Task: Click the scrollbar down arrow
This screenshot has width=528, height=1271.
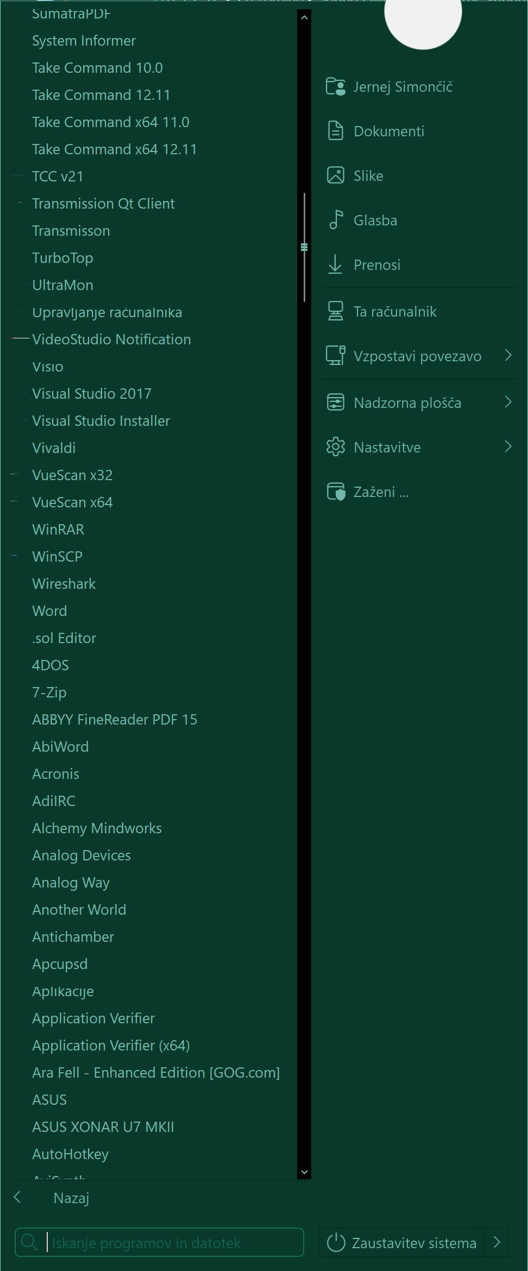Action: (x=304, y=1172)
